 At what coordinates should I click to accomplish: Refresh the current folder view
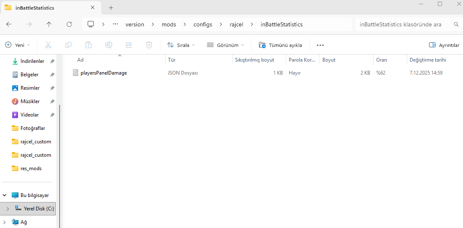(x=69, y=24)
